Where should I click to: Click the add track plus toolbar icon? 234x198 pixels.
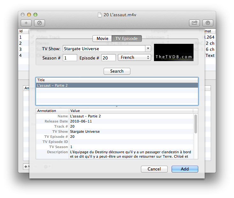(x=26, y=23)
